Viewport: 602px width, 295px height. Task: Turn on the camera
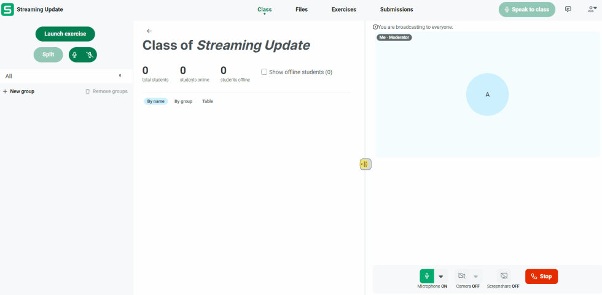462,276
